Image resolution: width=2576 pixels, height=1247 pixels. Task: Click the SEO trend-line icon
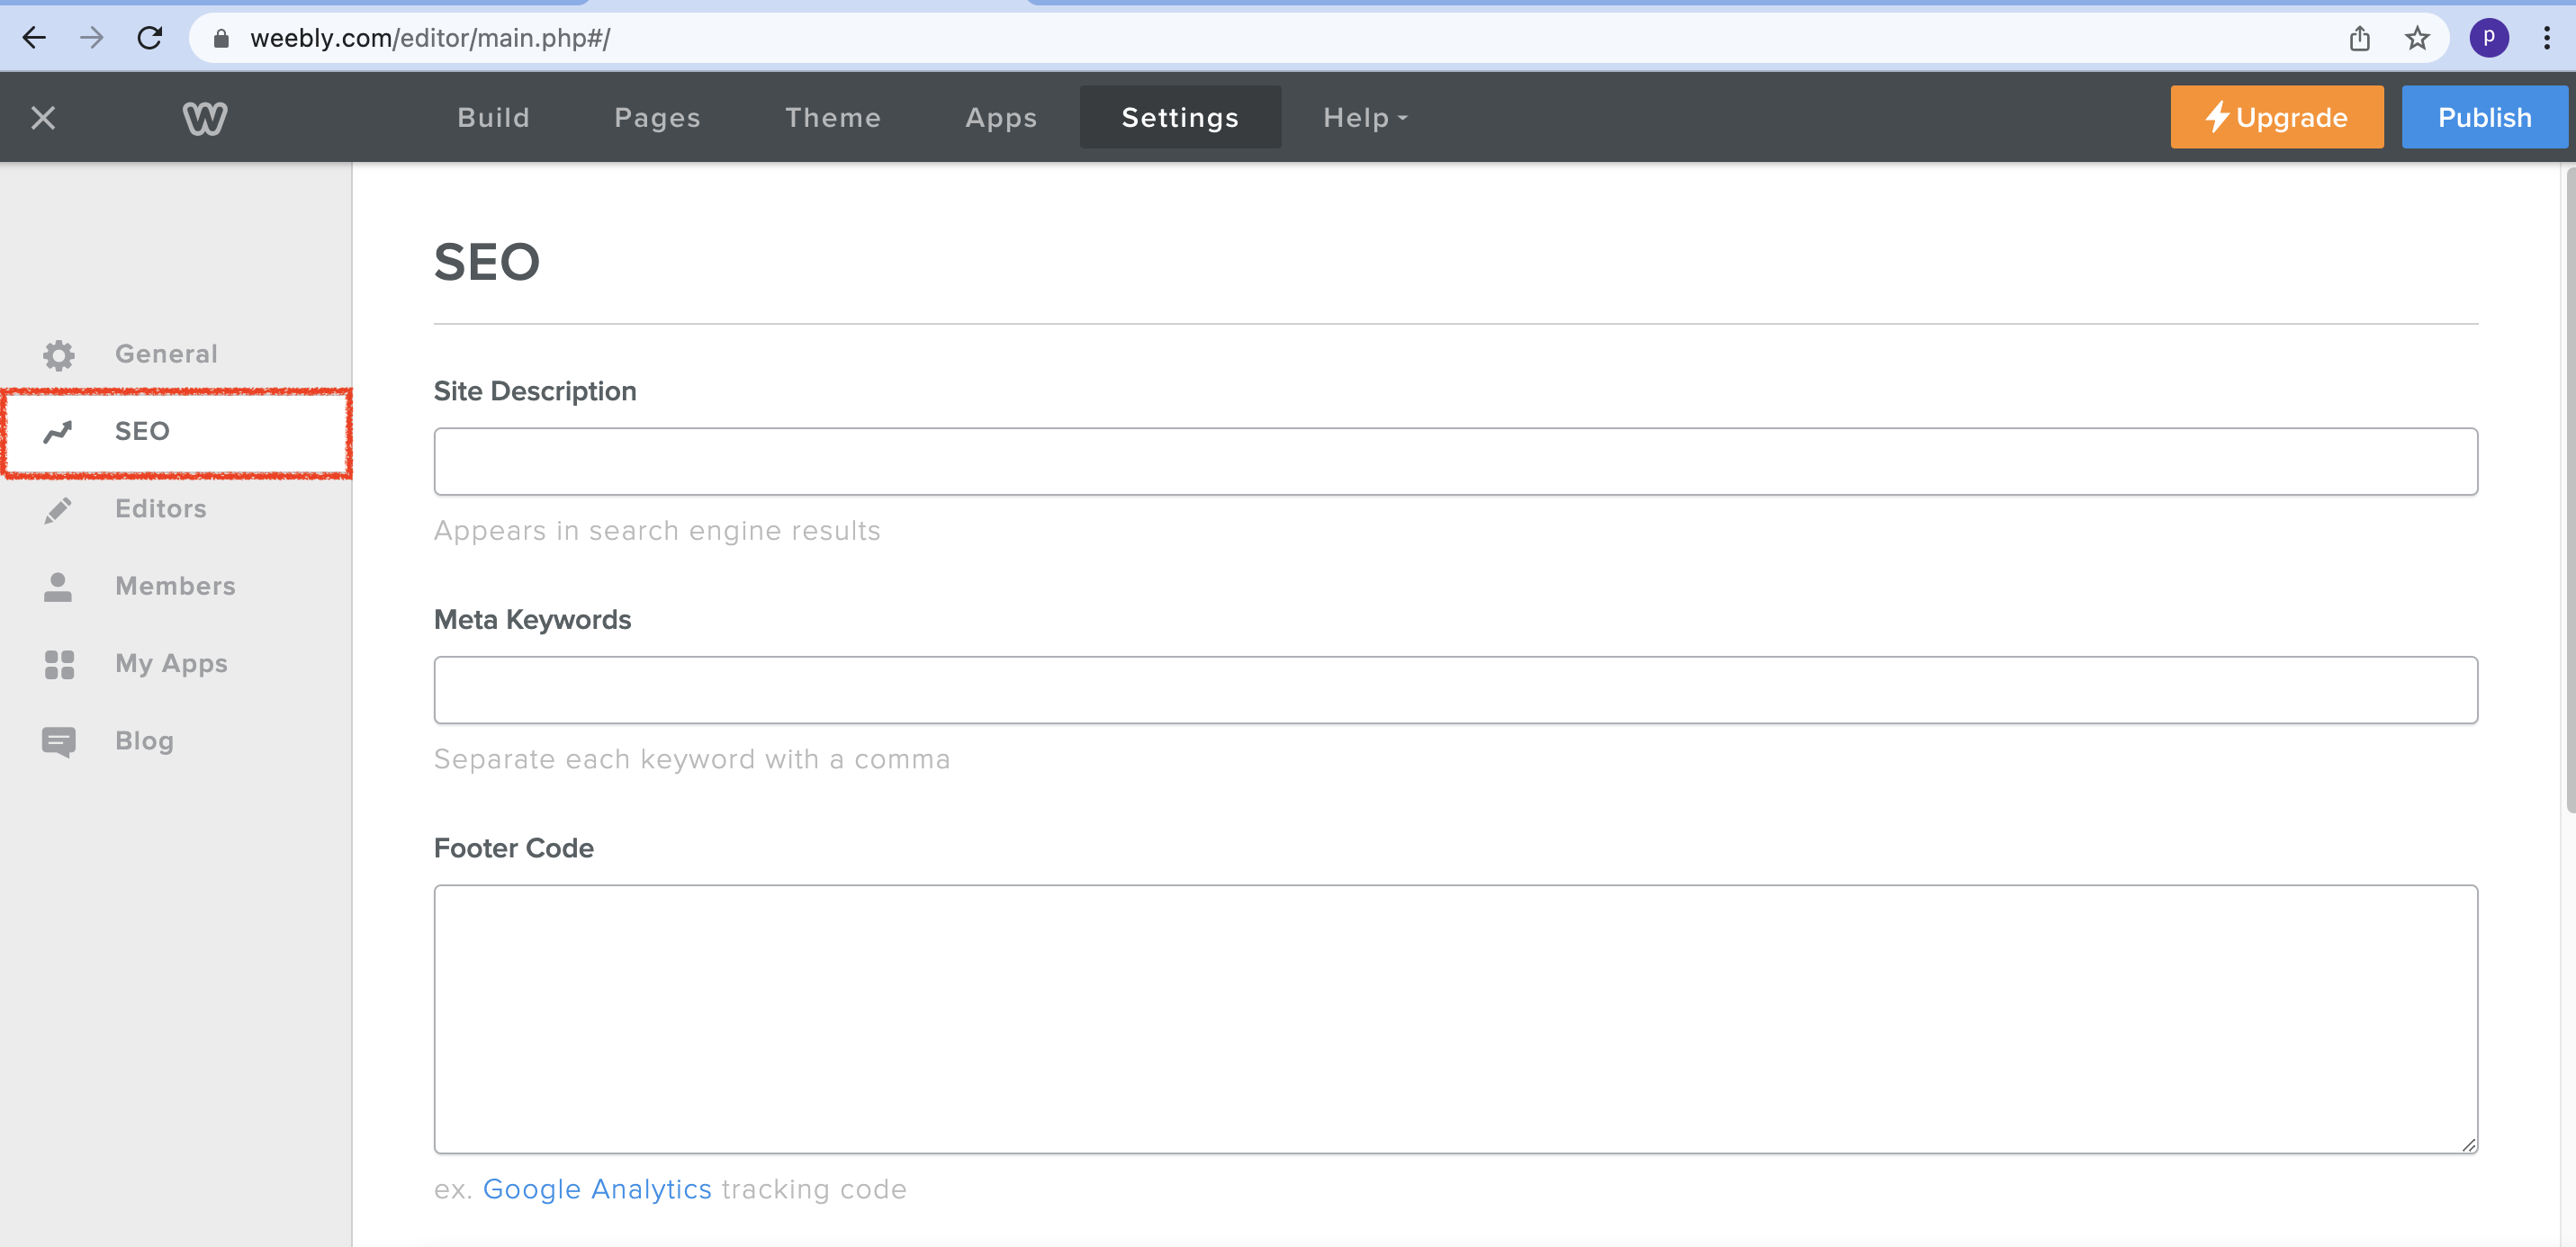point(58,432)
